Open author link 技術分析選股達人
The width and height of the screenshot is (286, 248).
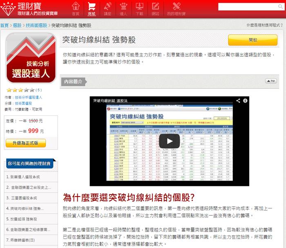(x=29, y=97)
